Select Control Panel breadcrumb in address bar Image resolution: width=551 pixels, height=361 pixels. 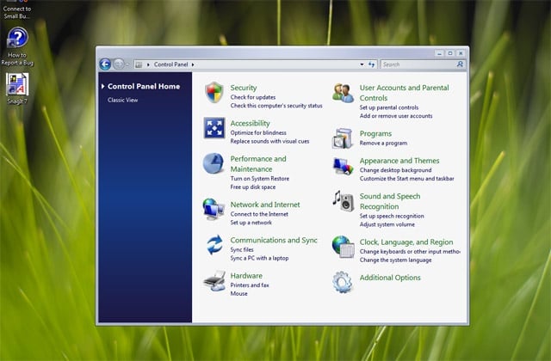coord(170,64)
